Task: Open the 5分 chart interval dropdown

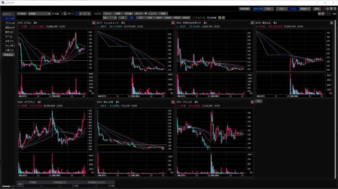Action: tap(110, 17)
